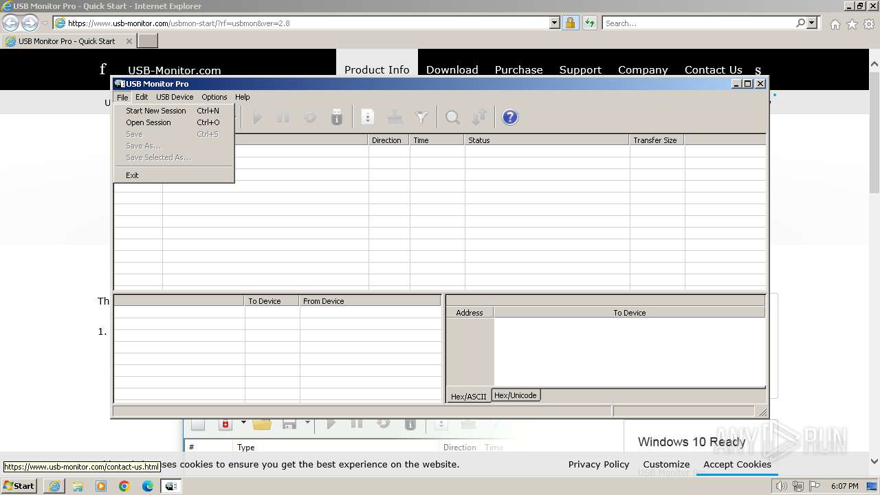Choose Exit from the File menu
The width and height of the screenshot is (880, 495).
174,175
